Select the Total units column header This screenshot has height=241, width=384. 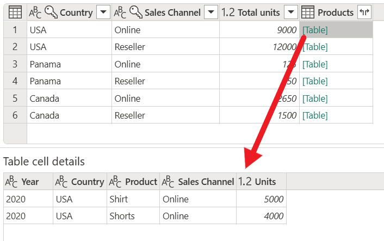pos(258,13)
